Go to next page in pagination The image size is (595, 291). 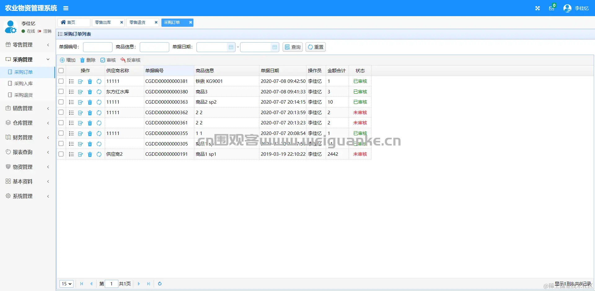139,284
